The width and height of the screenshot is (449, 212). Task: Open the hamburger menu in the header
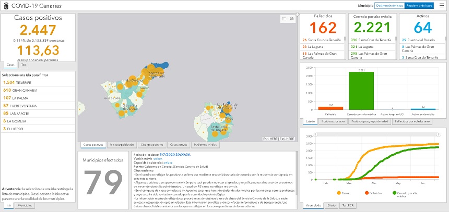coord(441,5)
